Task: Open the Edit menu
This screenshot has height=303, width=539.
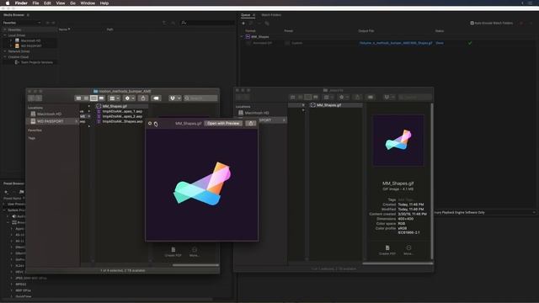Action: coord(47,3)
